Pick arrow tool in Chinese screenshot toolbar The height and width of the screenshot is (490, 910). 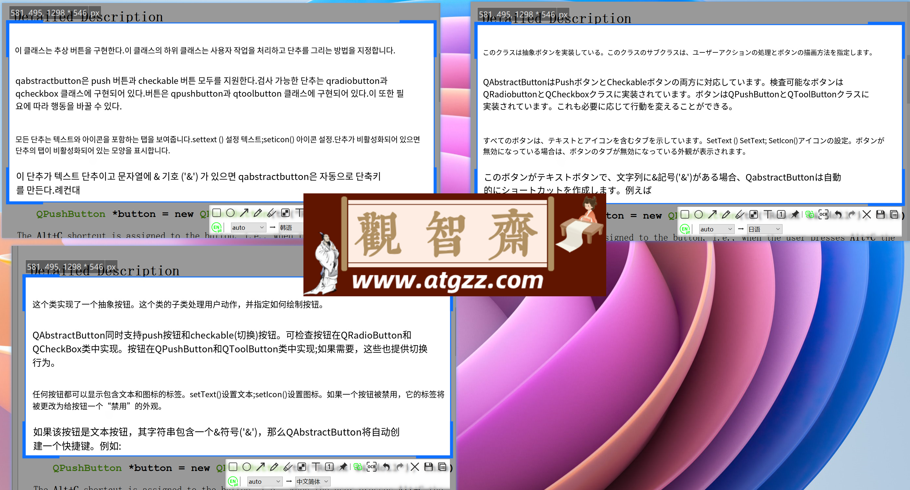261,467
